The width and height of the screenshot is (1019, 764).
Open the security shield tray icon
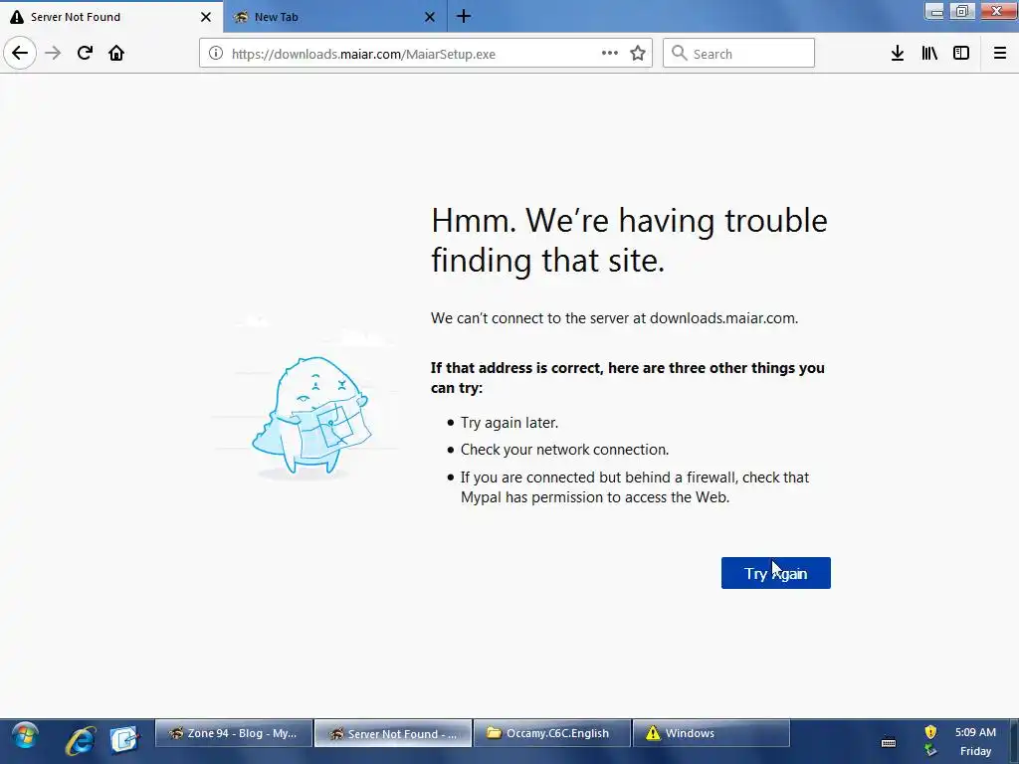click(x=930, y=731)
